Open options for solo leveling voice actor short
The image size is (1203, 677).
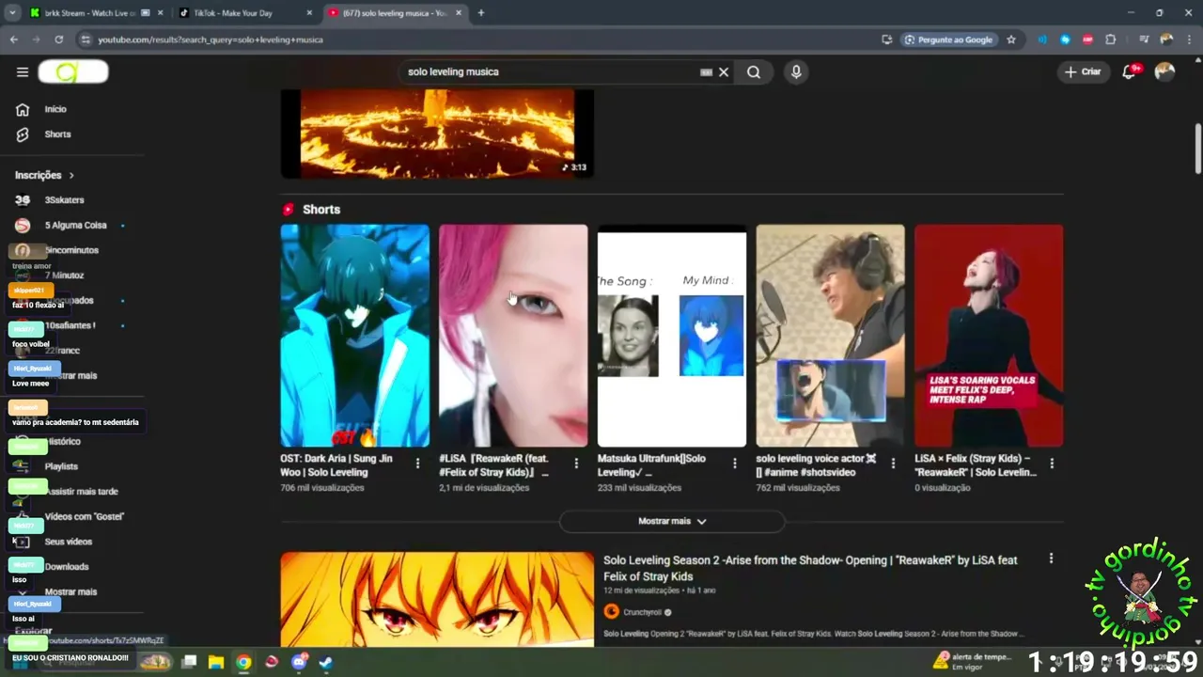click(x=893, y=463)
